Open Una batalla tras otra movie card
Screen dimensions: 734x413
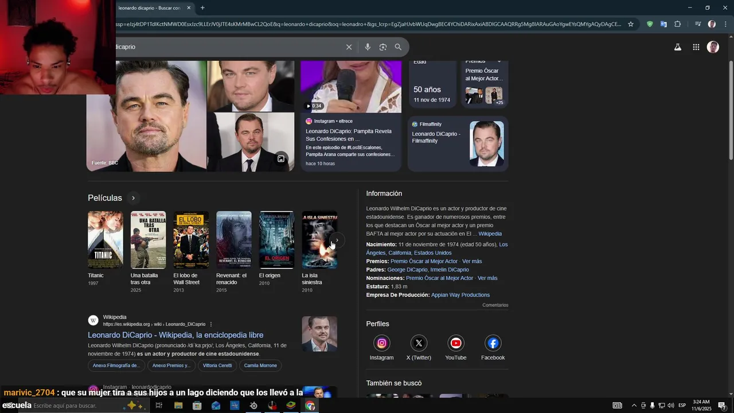click(x=148, y=252)
